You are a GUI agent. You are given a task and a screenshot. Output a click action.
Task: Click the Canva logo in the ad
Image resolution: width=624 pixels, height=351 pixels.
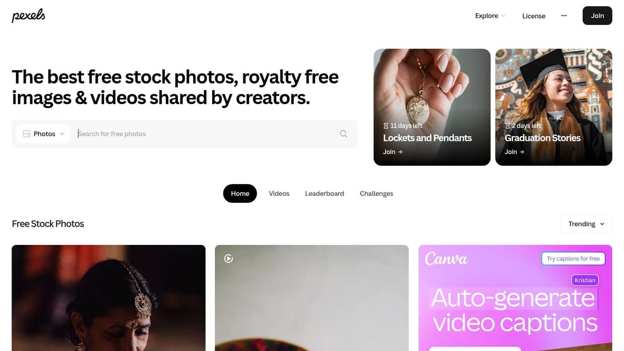pos(446,258)
